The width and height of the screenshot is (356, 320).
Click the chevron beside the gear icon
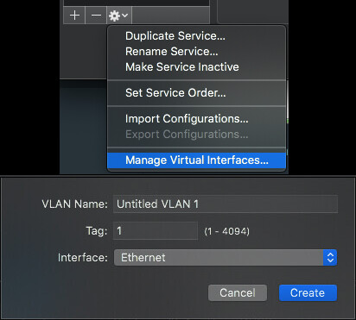pyautogui.click(x=125, y=15)
